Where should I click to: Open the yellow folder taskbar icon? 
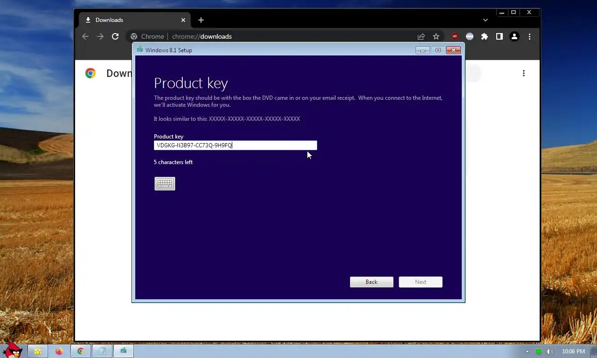pos(38,351)
